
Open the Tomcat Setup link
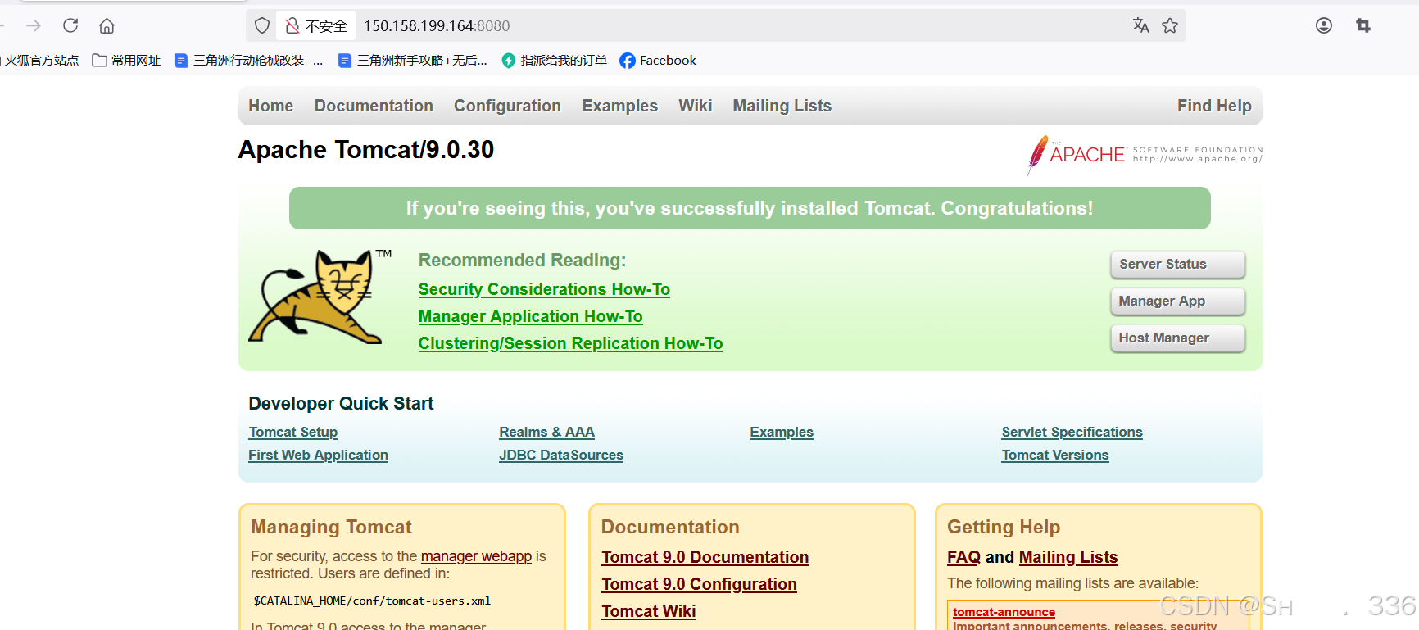point(293,432)
